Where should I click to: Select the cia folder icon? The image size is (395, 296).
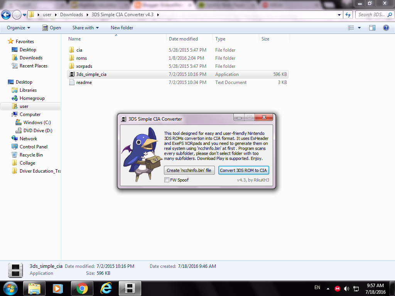[x=71, y=50]
